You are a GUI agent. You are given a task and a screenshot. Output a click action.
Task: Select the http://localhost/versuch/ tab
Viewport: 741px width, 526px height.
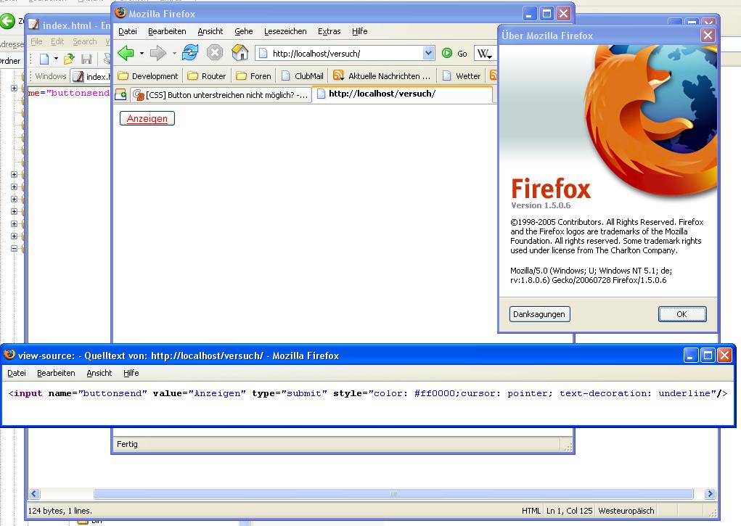(x=403, y=94)
